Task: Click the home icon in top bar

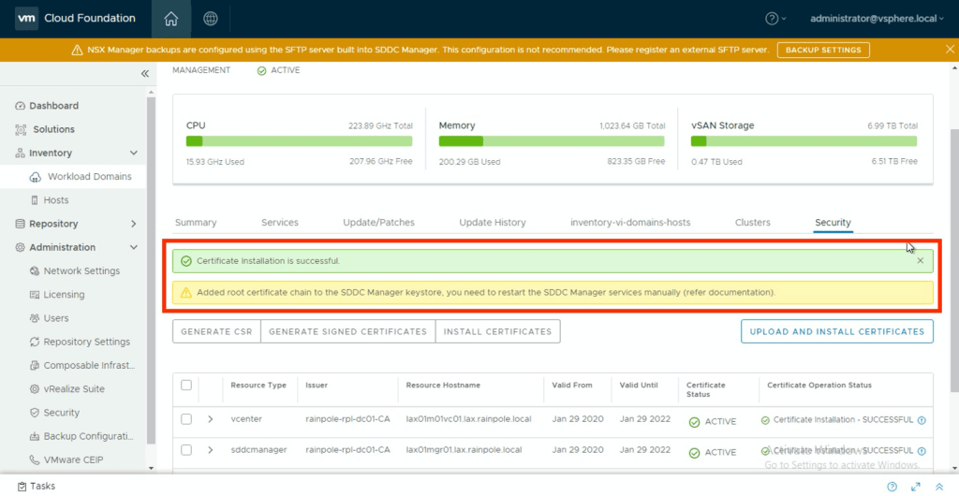Action: coord(170,19)
